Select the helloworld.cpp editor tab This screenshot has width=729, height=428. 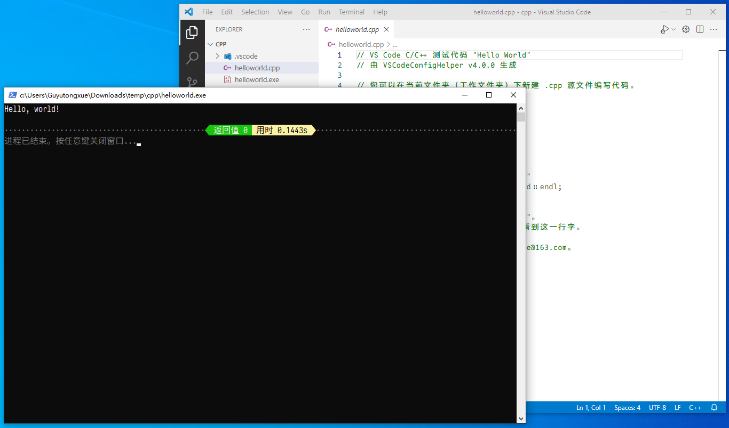pos(356,30)
